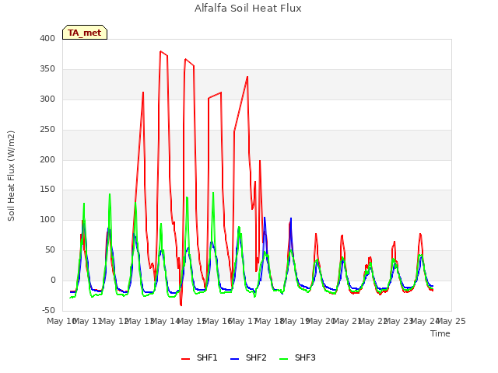Click the May 10 x-axis tick label
This screenshot has height=373, width=498.
61,321
